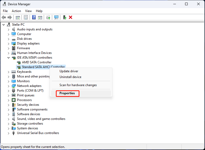The image size is (205, 150).
Task: Click the Storage controllers icon
Action: 14,124
